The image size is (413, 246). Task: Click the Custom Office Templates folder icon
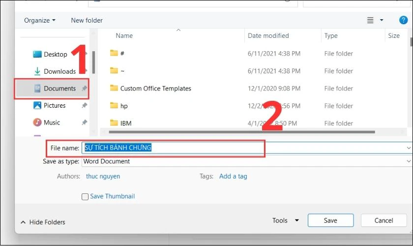(114, 88)
